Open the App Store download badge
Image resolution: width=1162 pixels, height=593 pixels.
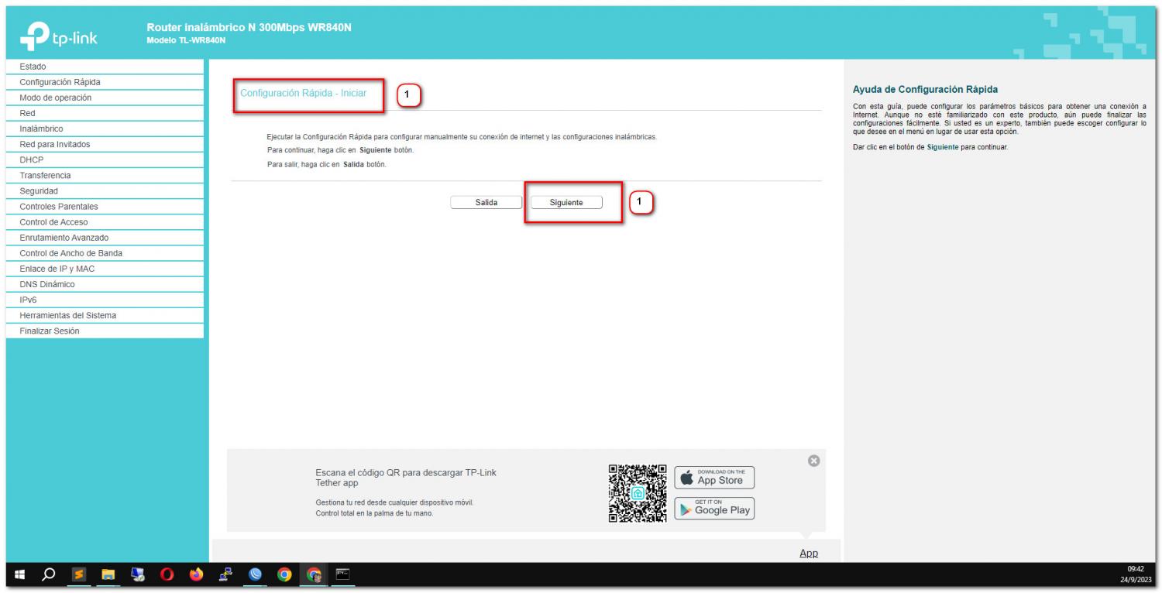[x=714, y=477]
